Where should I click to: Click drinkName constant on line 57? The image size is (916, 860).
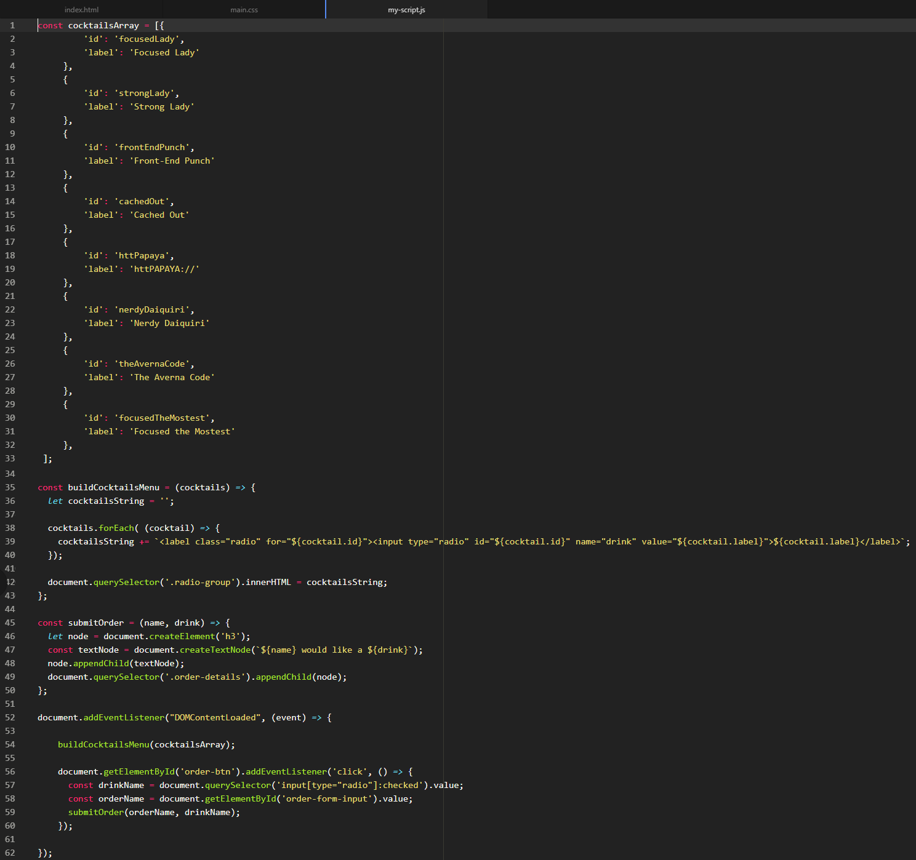pyautogui.click(x=121, y=785)
